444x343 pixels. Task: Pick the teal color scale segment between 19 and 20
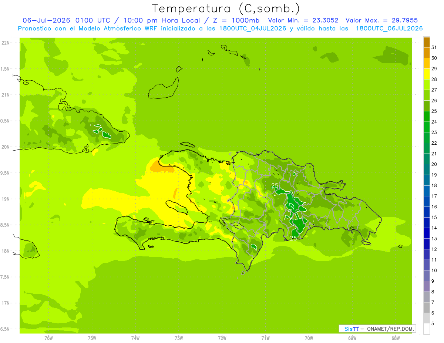pos(427,169)
